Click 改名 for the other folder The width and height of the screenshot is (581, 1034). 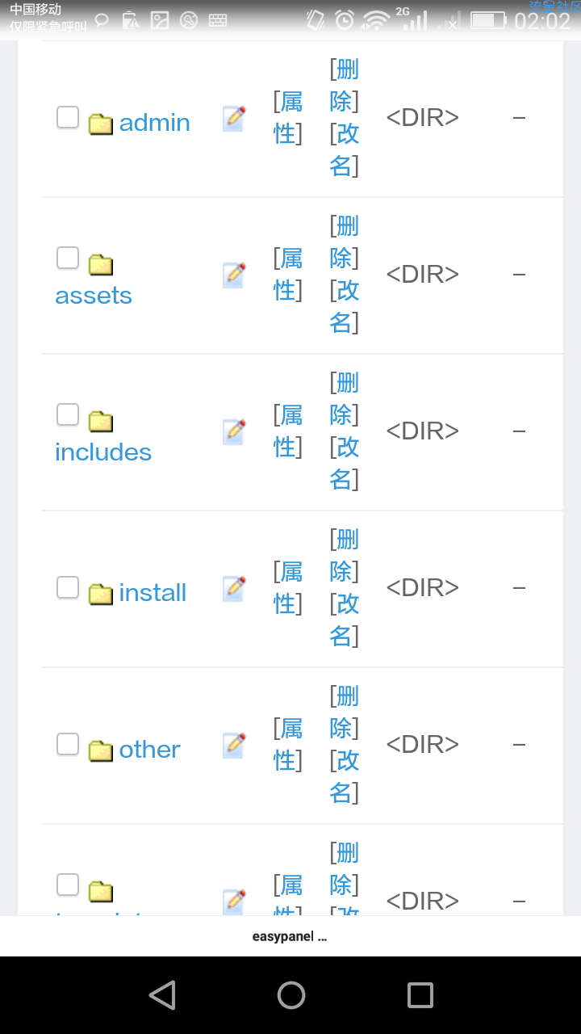pyautogui.click(x=345, y=776)
